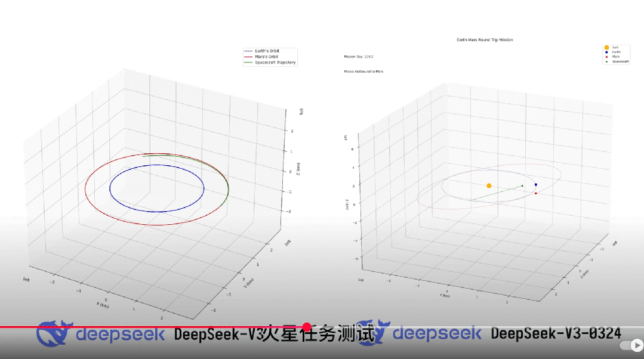
Task: Click the "Earth-Mars Round Trip Mission" plot title
Action: pyautogui.click(x=485, y=40)
